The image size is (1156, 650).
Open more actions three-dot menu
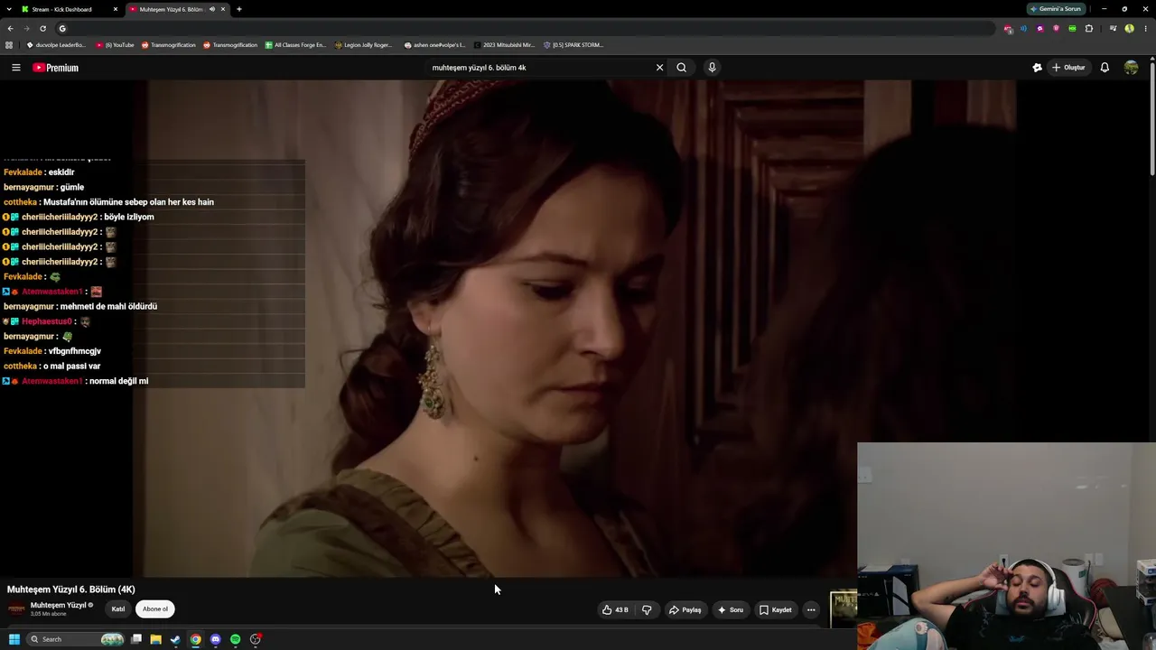point(811,610)
